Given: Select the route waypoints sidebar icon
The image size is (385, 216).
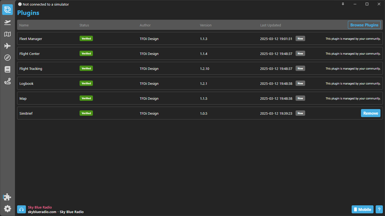Looking at the screenshot, I should click(x=7, y=82).
